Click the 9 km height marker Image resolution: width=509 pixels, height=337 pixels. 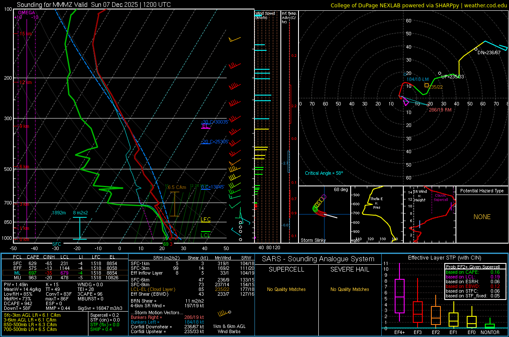point(24,126)
